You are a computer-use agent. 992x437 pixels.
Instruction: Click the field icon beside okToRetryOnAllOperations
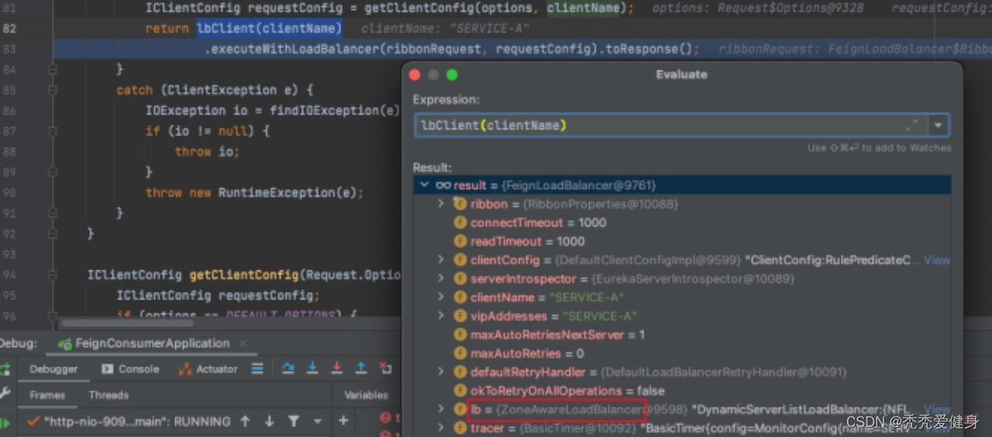click(460, 391)
